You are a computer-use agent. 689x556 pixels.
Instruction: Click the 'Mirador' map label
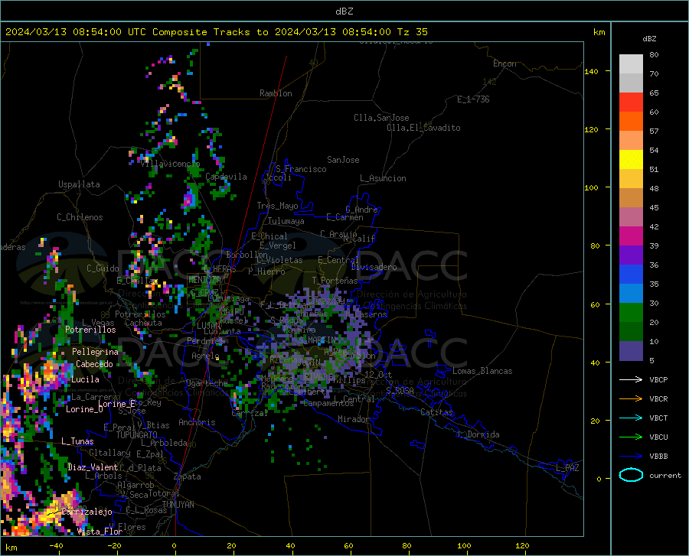coord(354,420)
